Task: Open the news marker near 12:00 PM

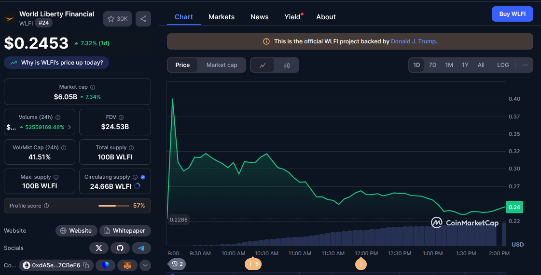Action: pyautogui.click(x=361, y=264)
